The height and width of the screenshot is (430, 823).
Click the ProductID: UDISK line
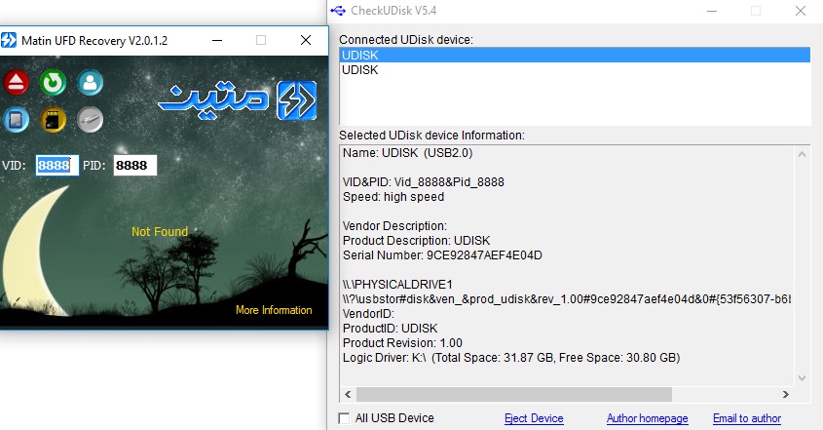pyautogui.click(x=390, y=329)
